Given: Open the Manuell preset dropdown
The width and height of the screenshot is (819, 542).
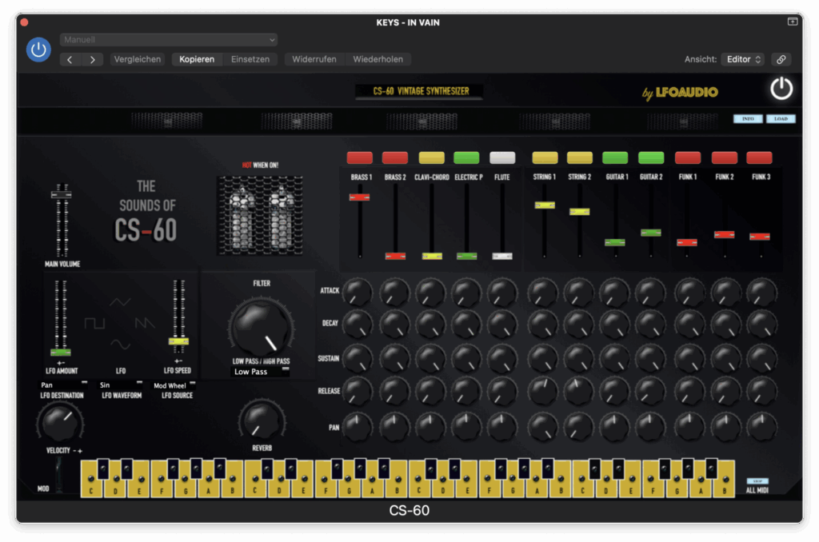Looking at the screenshot, I should pos(169,40).
